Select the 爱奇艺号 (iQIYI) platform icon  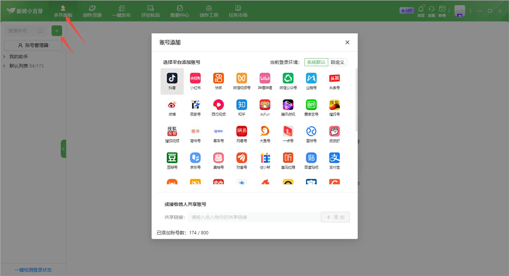coord(311,107)
